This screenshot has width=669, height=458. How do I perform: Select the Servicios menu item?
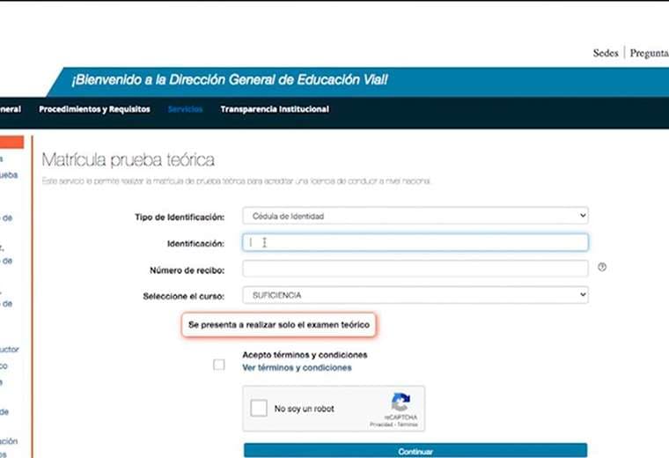point(185,109)
